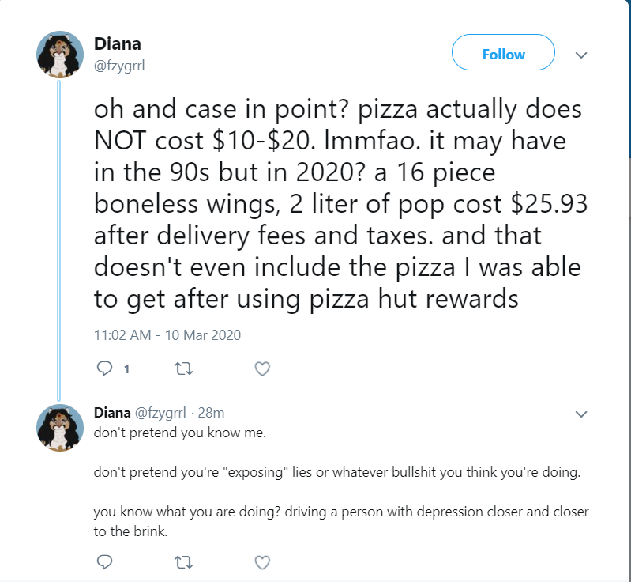Open the @fzygrrl handle under the main tweet name

[119, 66]
